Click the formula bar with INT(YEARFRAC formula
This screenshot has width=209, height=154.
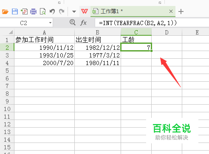[x=152, y=23]
